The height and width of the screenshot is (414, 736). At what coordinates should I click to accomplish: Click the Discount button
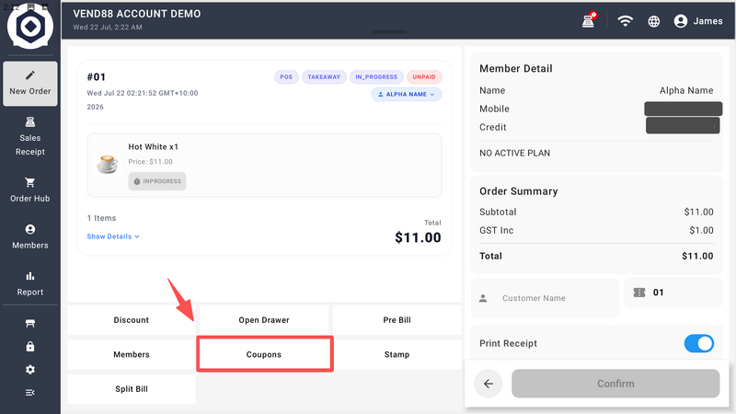[x=132, y=320]
